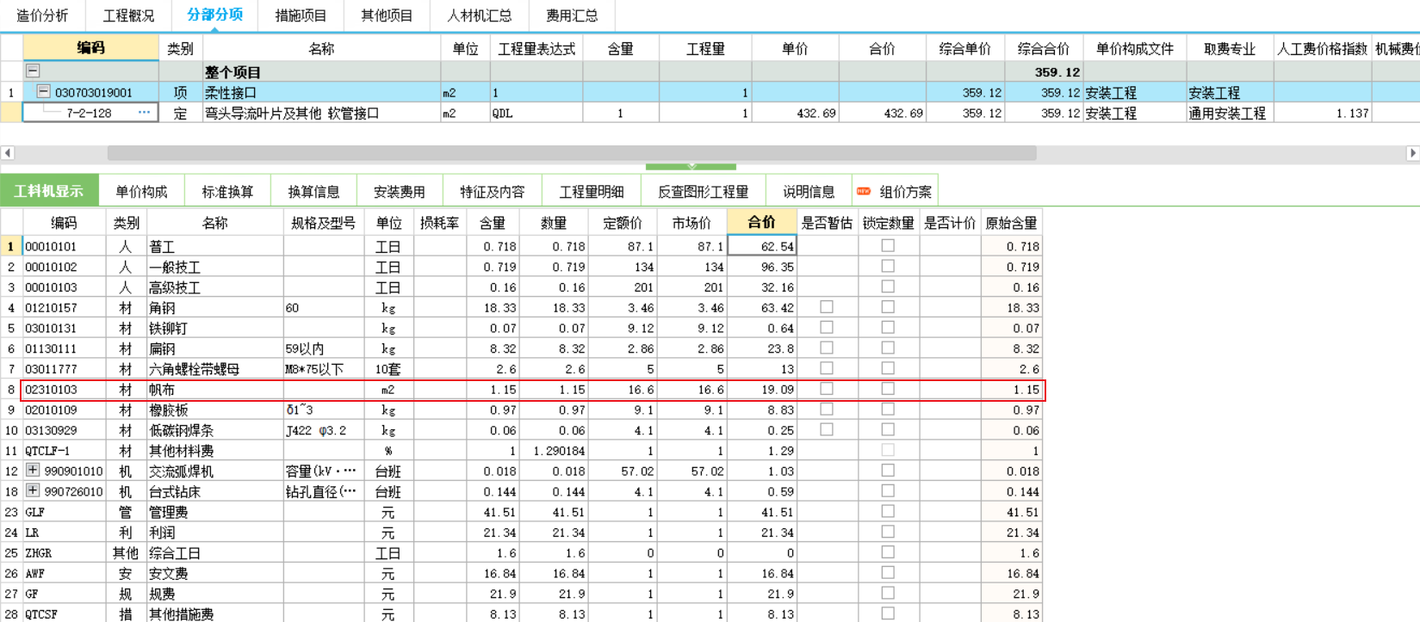Screen dimensions: 1420x622
Task: Toggle 是否暂估 checkbox for 扁钢
Action: click(x=827, y=348)
